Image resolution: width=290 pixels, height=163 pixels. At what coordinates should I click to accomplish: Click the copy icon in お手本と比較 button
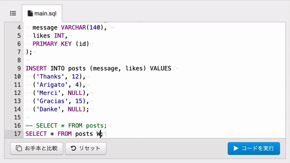[x=19, y=148]
